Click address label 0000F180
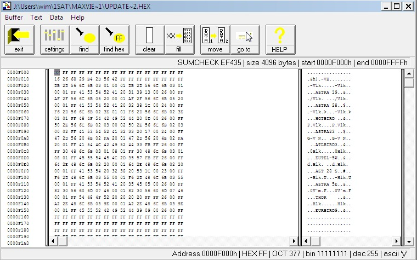The width and height of the screenshot is (417, 260). click(18, 230)
